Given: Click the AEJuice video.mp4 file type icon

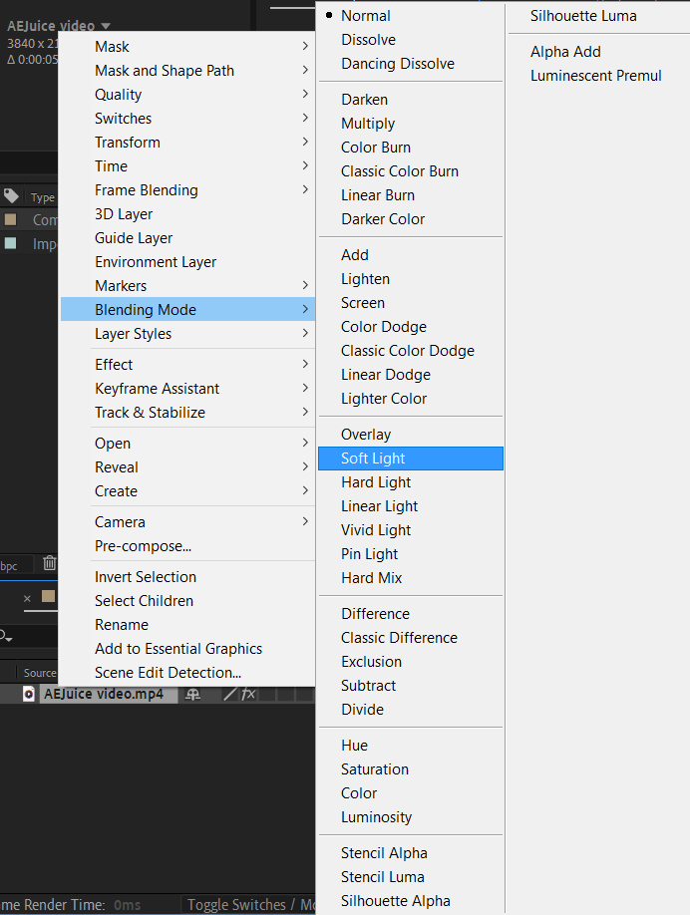Looking at the screenshot, I should point(29,694).
